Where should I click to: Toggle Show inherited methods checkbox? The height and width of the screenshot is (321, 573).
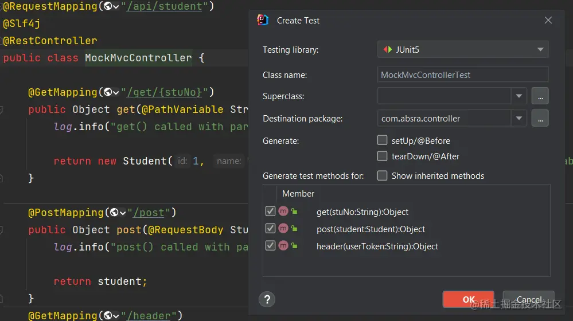(382, 175)
